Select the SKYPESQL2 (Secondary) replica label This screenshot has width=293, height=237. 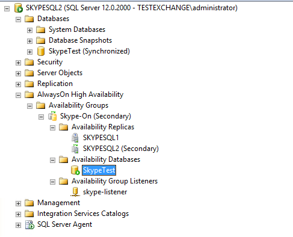pyautogui.click(x=121, y=149)
